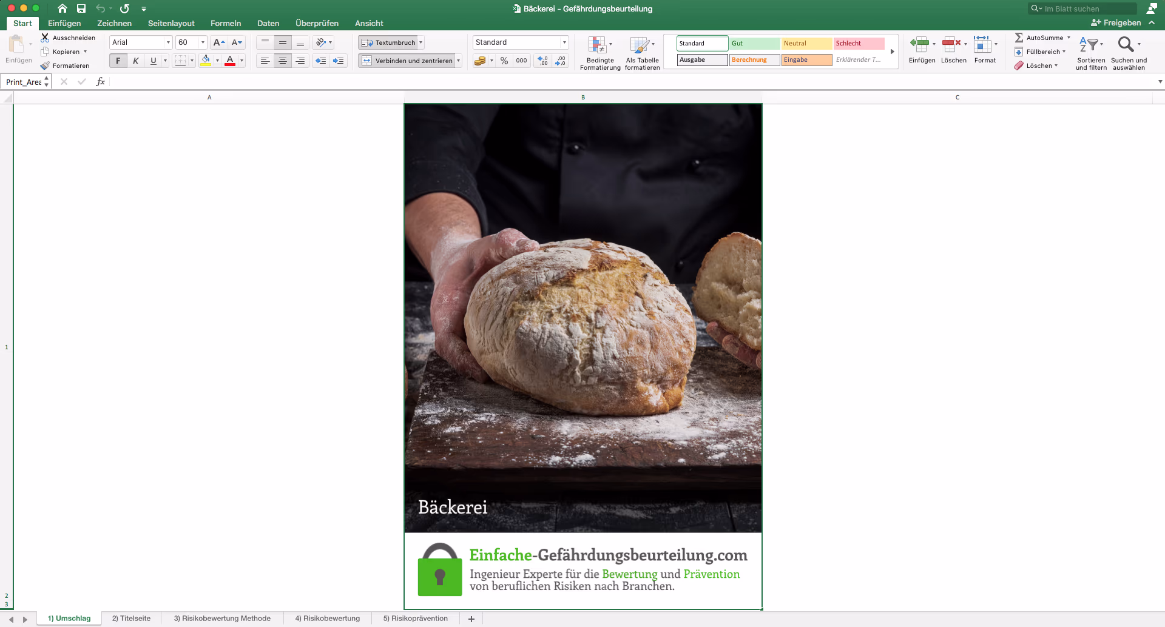Save the workbook with the disk icon
Viewport: 1165px width, 627px height.
pos(81,8)
